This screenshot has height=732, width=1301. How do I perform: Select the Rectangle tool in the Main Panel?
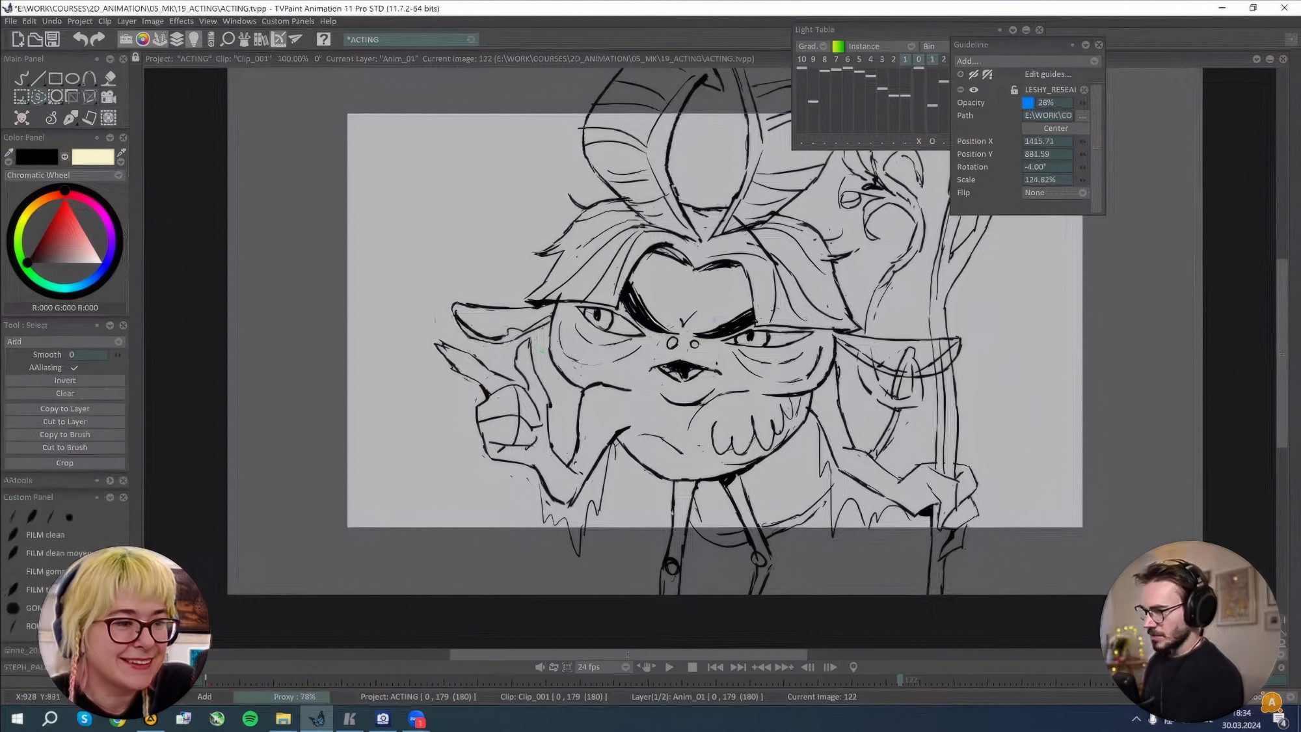pyautogui.click(x=56, y=77)
